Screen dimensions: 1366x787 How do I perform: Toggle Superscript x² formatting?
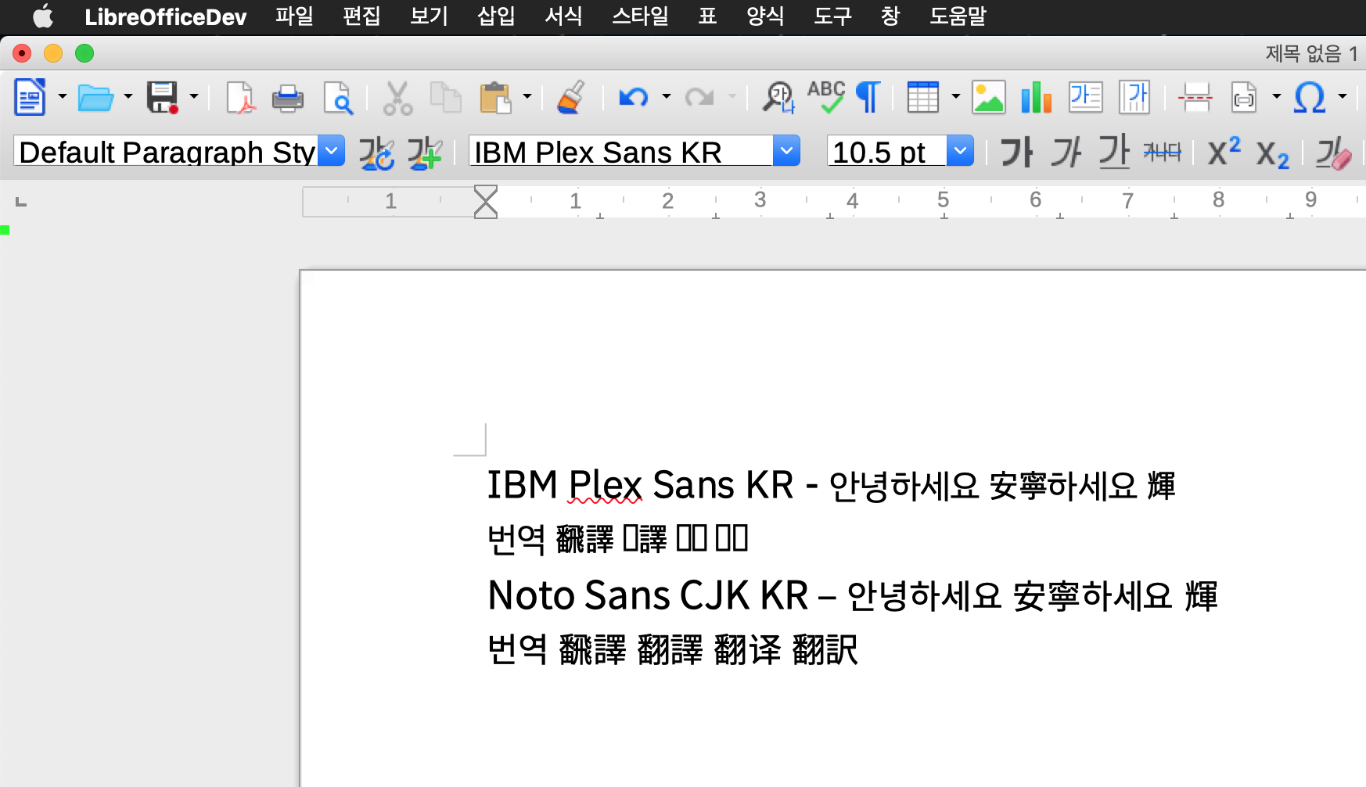tap(1224, 151)
